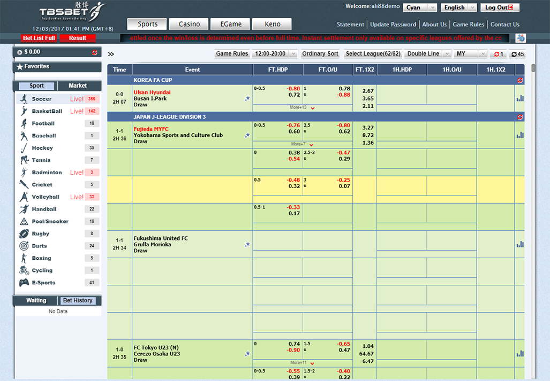Open the Casino tab
Image resolution: width=550 pixels, height=381 pixels.
[189, 24]
